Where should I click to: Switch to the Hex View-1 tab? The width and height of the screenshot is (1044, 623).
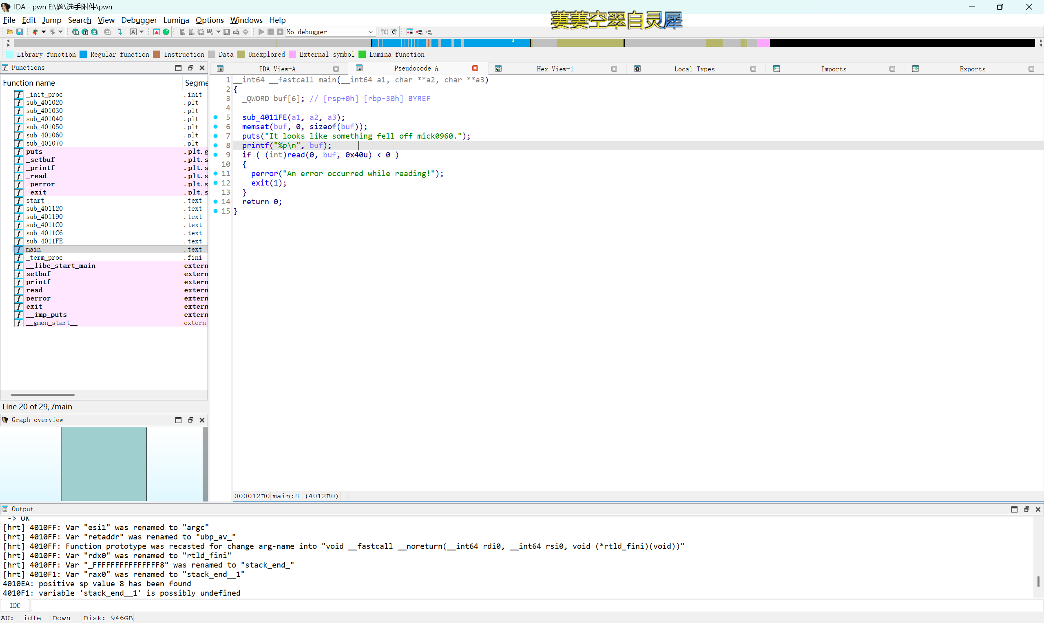pyautogui.click(x=555, y=68)
